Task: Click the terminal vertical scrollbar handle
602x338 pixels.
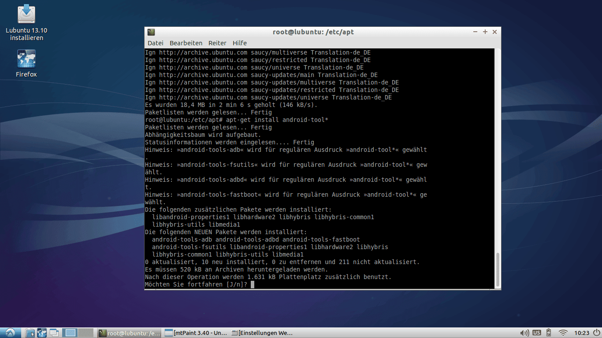Action: pos(498,269)
